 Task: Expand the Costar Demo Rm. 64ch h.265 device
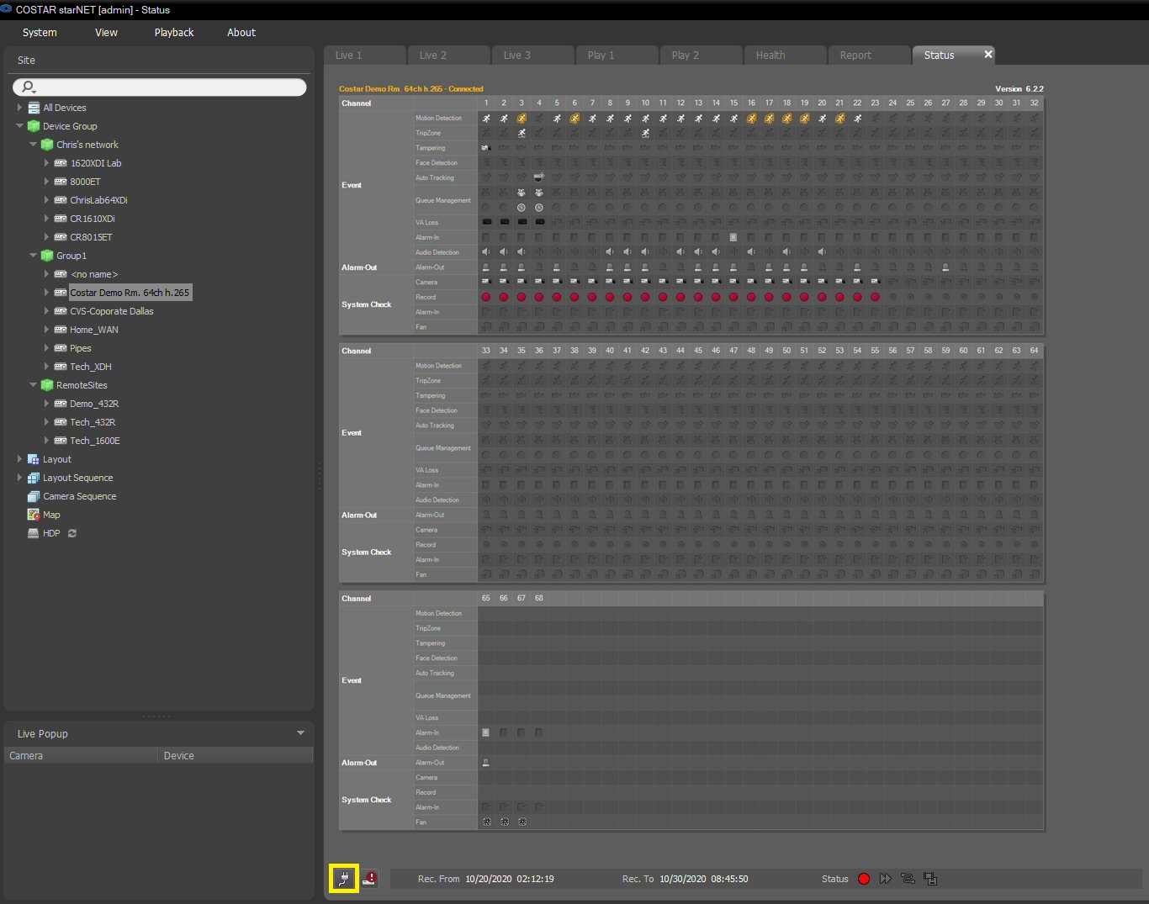(x=47, y=293)
